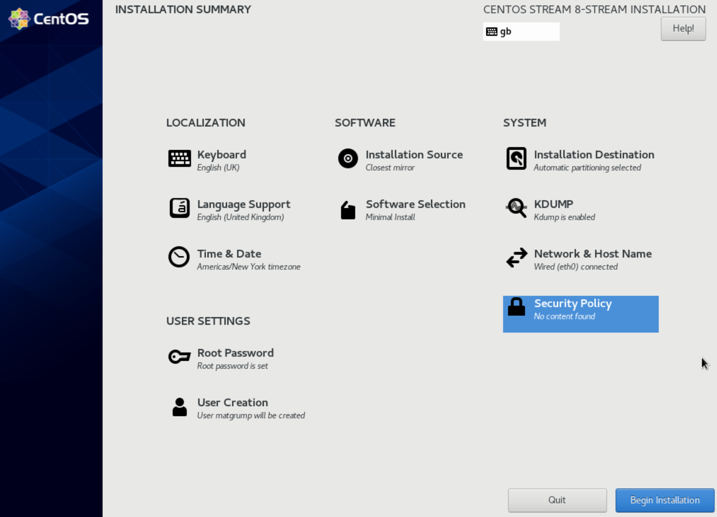This screenshot has height=517, width=717.
Task: Click the Begin Installation button
Action: pos(665,500)
